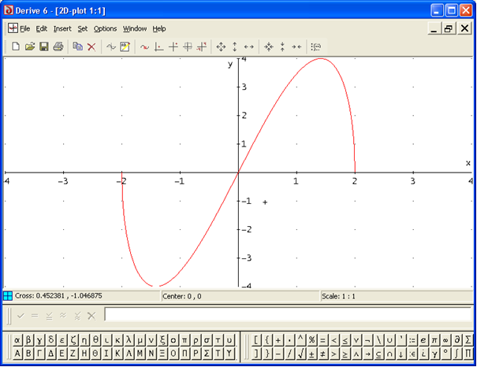
Task: Print the plot using the printer icon
Action: coord(58,47)
